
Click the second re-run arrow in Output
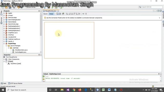[44, 79]
